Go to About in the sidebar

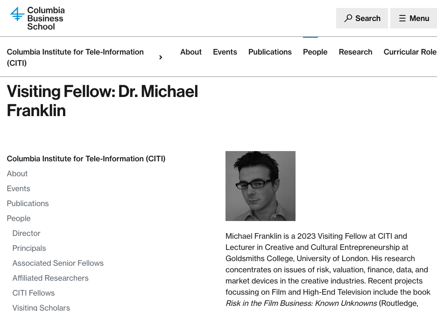coord(17,173)
